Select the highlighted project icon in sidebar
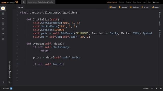163x91 pixels. click(x=3, y=8)
